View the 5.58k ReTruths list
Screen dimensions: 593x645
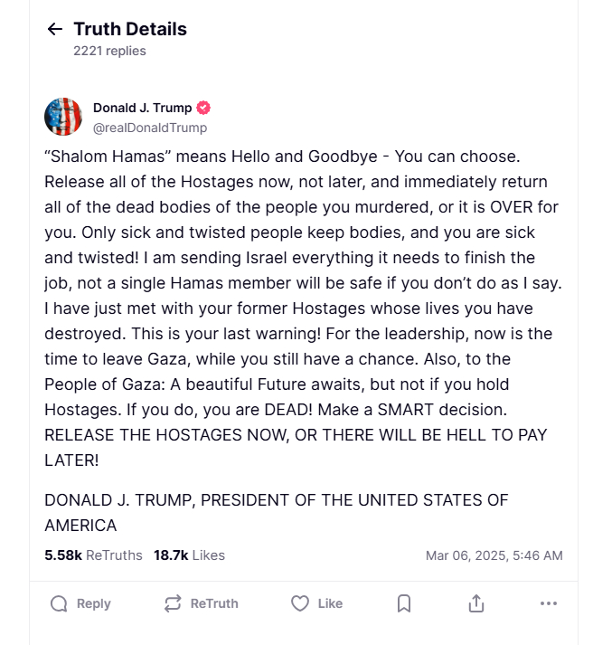[93, 555]
